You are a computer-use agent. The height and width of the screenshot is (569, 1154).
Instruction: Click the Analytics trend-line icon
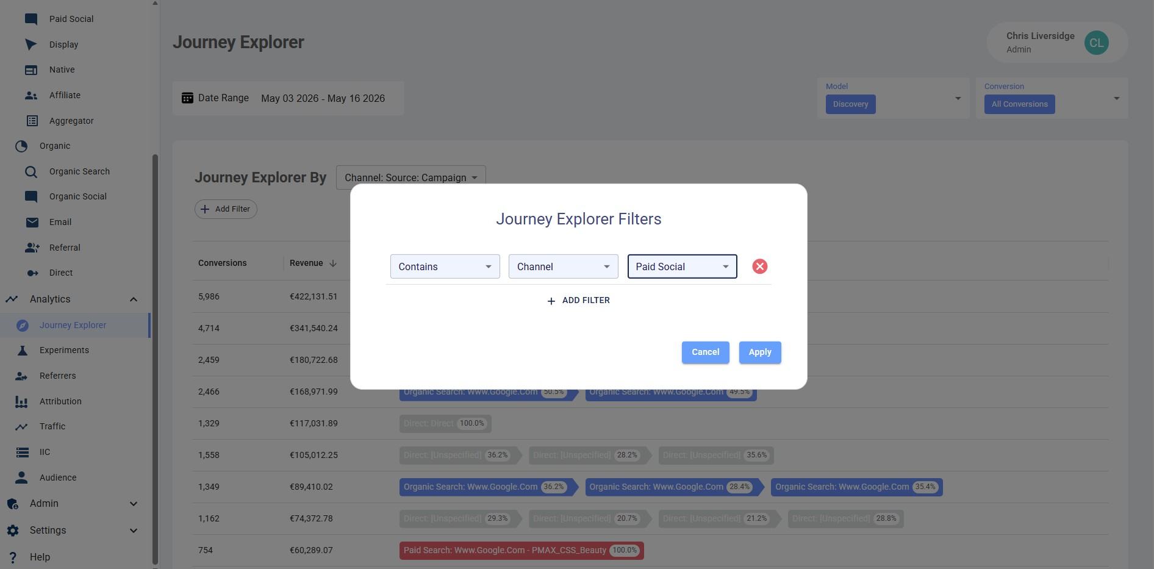pos(12,299)
